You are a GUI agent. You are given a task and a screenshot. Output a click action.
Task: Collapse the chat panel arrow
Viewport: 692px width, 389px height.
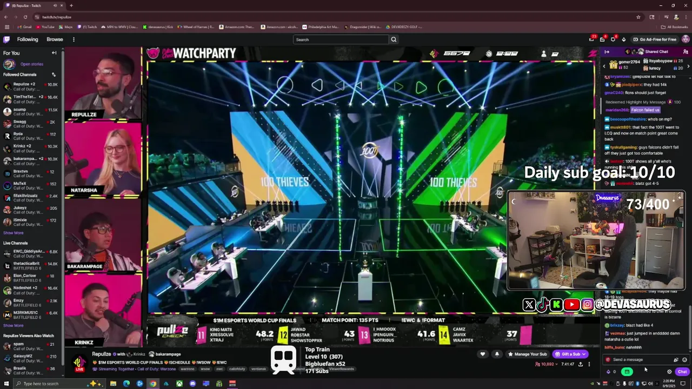coord(607,52)
